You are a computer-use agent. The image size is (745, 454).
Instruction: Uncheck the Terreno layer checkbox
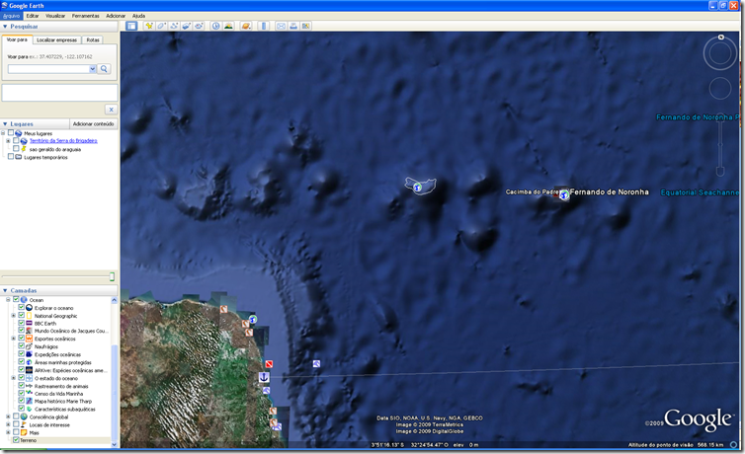click(x=16, y=440)
